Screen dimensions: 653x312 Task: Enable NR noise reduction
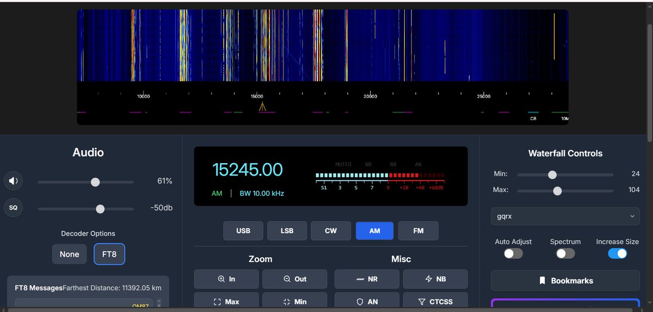367,279
